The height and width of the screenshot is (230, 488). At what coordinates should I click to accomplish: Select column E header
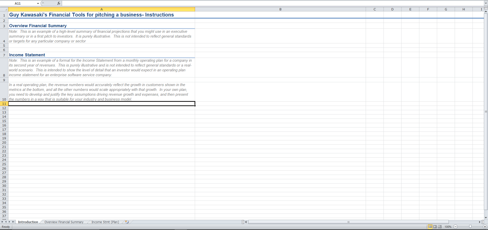coord(410,9)
